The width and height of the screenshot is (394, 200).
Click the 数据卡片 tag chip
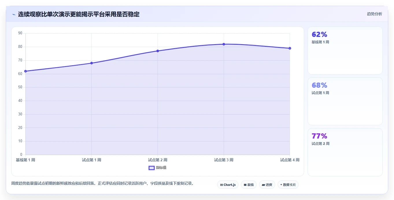(288, 185)
